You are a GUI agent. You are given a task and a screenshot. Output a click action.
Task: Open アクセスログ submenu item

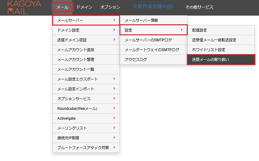point(153,60)
